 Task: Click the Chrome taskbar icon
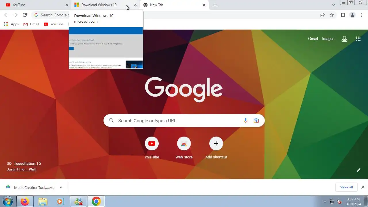(96, 202)
